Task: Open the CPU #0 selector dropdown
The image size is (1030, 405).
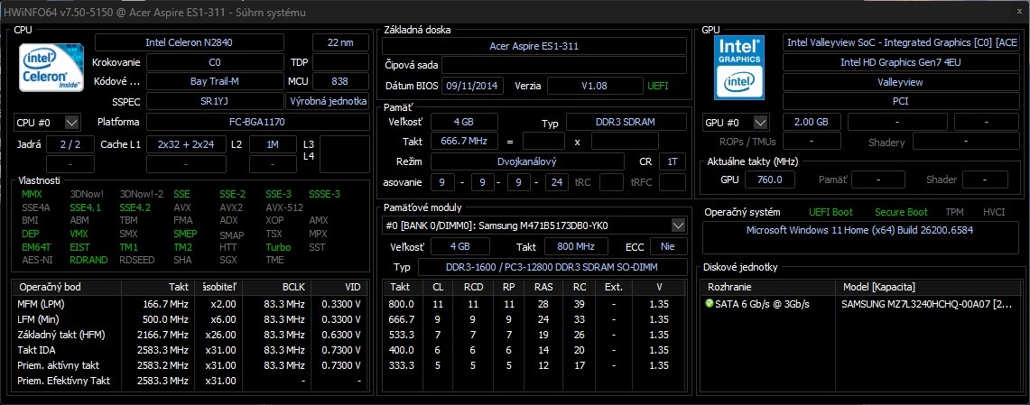Action: pyautogui.click(x=48, y=122)
